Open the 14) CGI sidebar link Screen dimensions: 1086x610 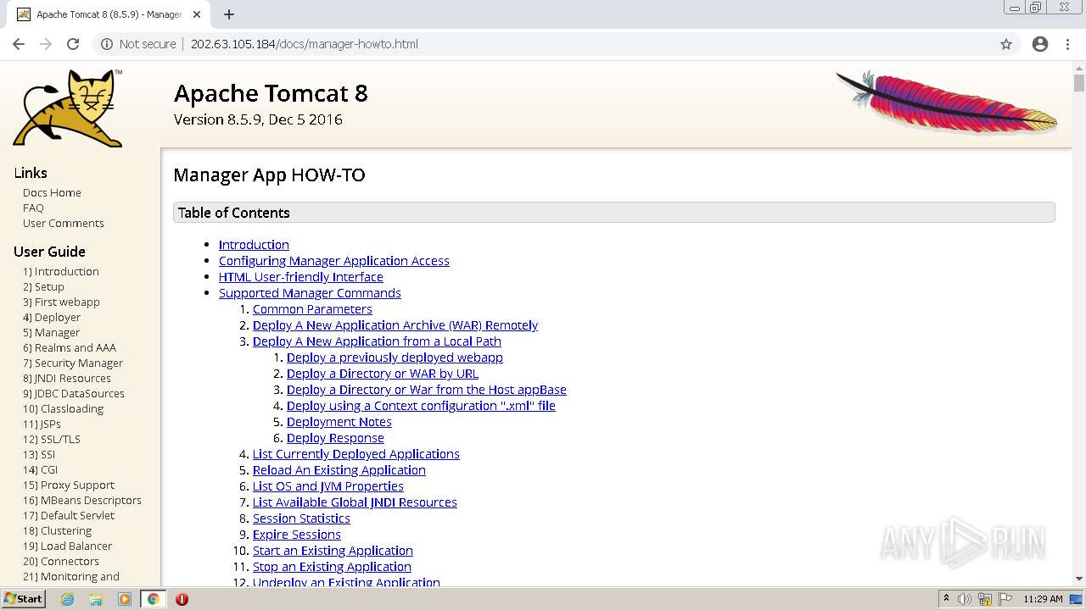pos(41,469)
